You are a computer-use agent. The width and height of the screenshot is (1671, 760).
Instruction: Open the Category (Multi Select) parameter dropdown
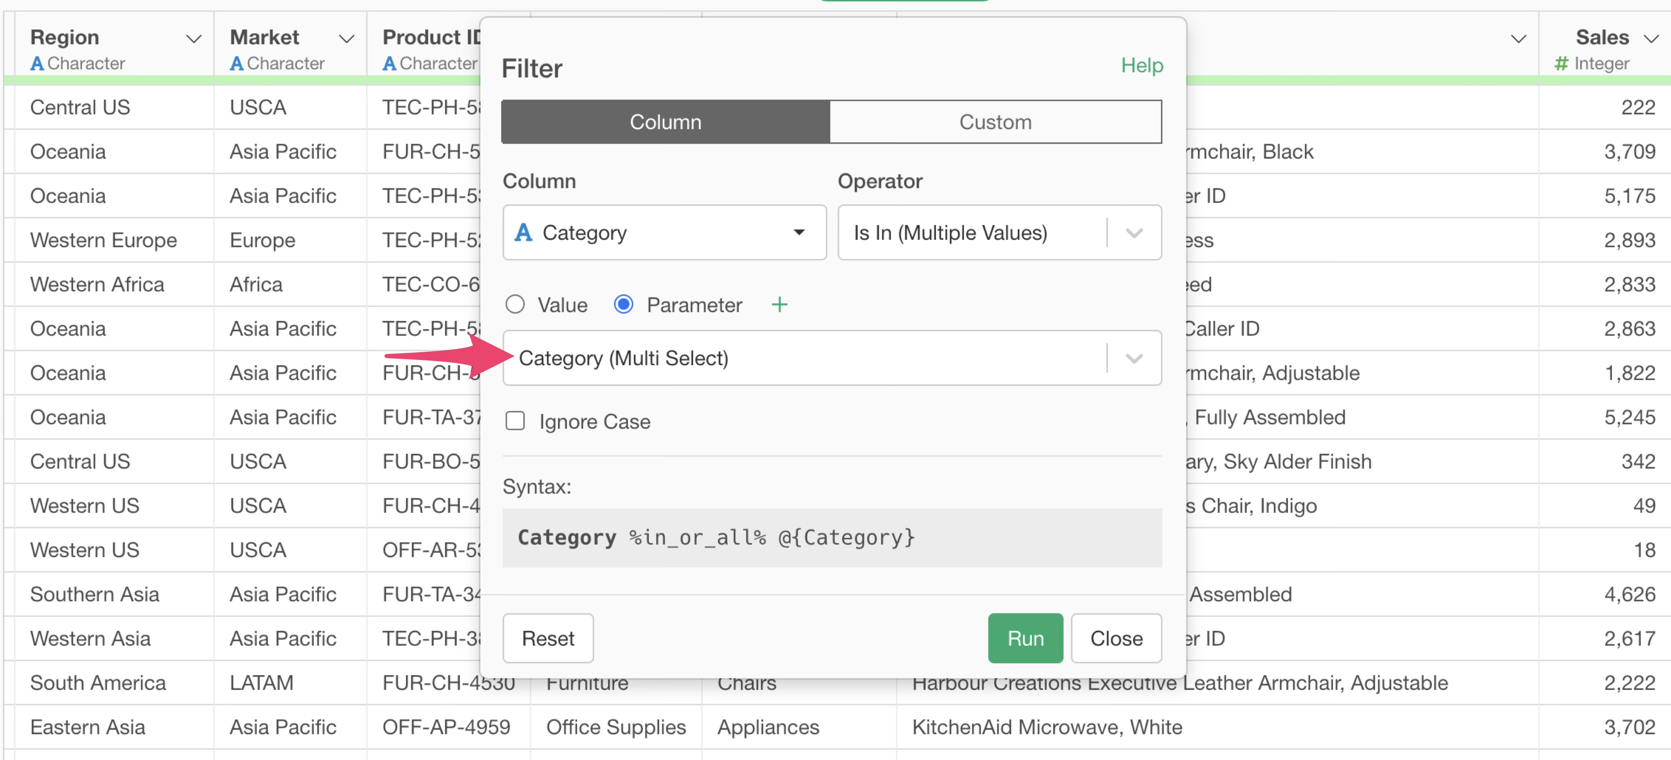832,358
